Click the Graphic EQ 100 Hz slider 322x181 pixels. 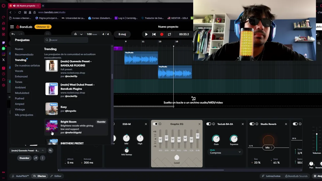pos(160,139)
